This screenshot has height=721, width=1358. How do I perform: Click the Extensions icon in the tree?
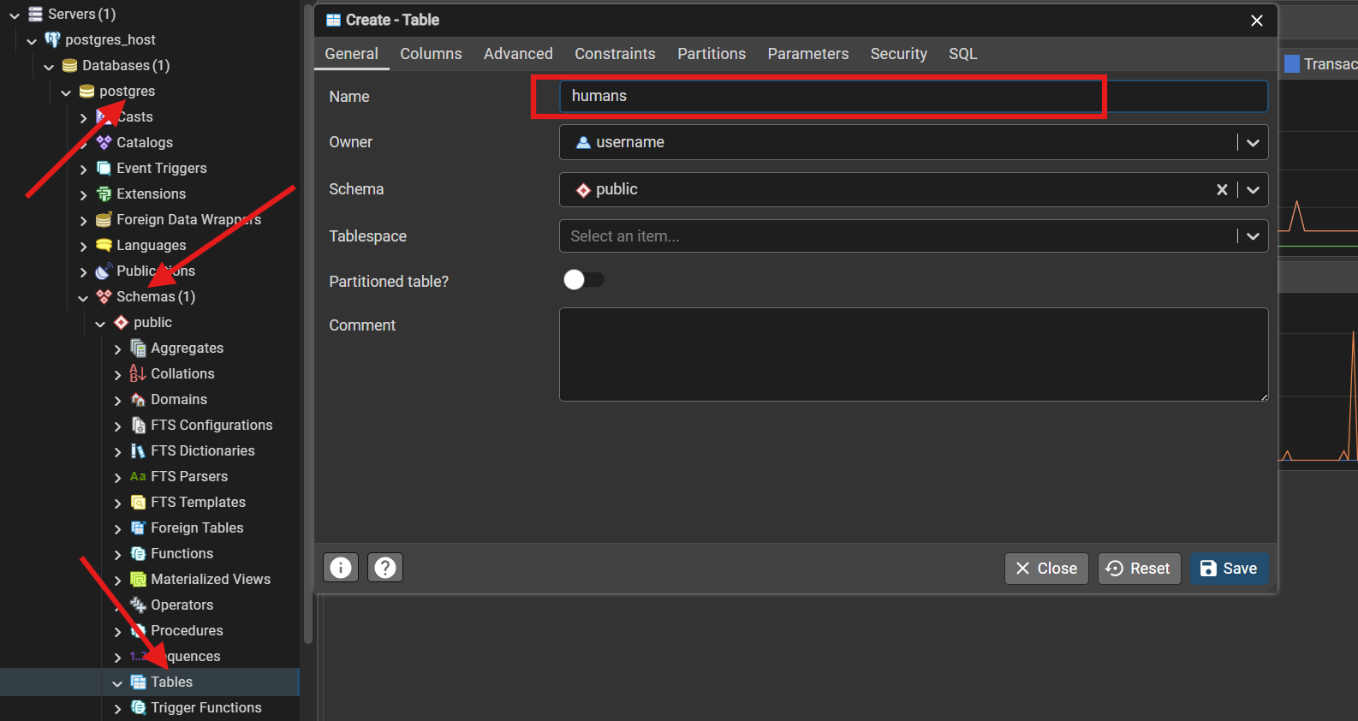104,194
